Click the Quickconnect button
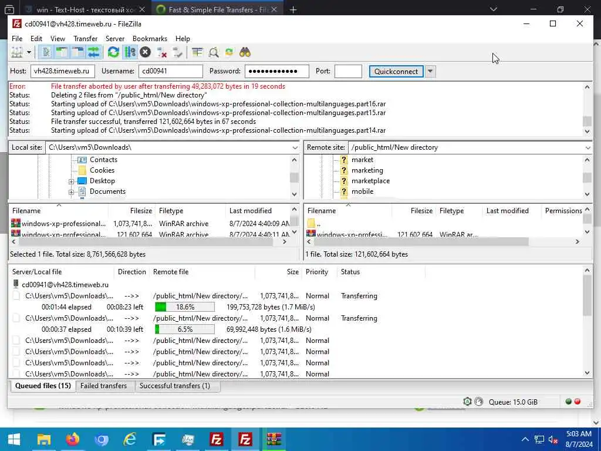 tap(396, 71)
